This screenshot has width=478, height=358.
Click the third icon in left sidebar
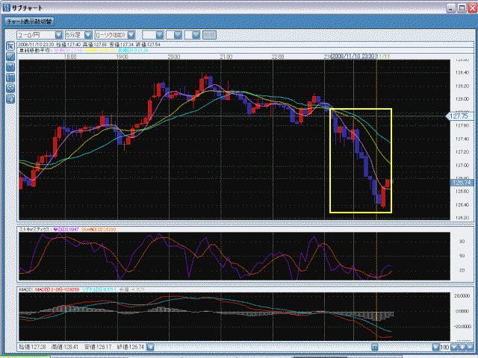[10, 67]
